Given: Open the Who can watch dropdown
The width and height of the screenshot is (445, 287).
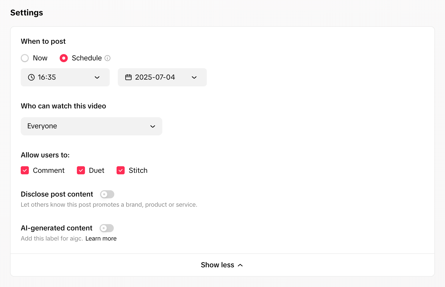Looking at the screenshot, I should (91, 126).
